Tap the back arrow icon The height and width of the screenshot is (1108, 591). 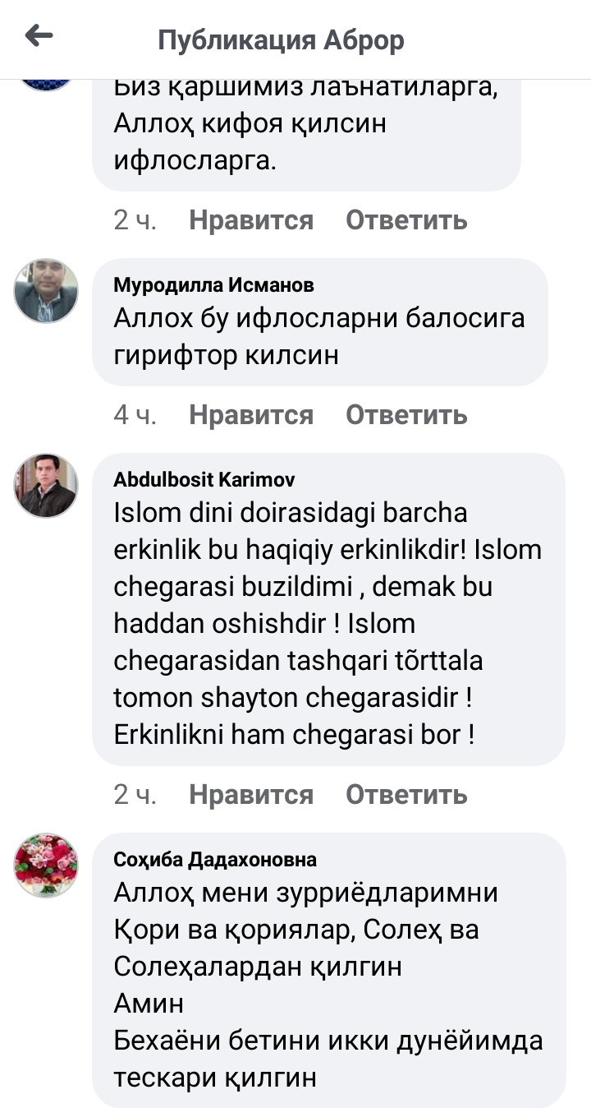coord(39,36)
